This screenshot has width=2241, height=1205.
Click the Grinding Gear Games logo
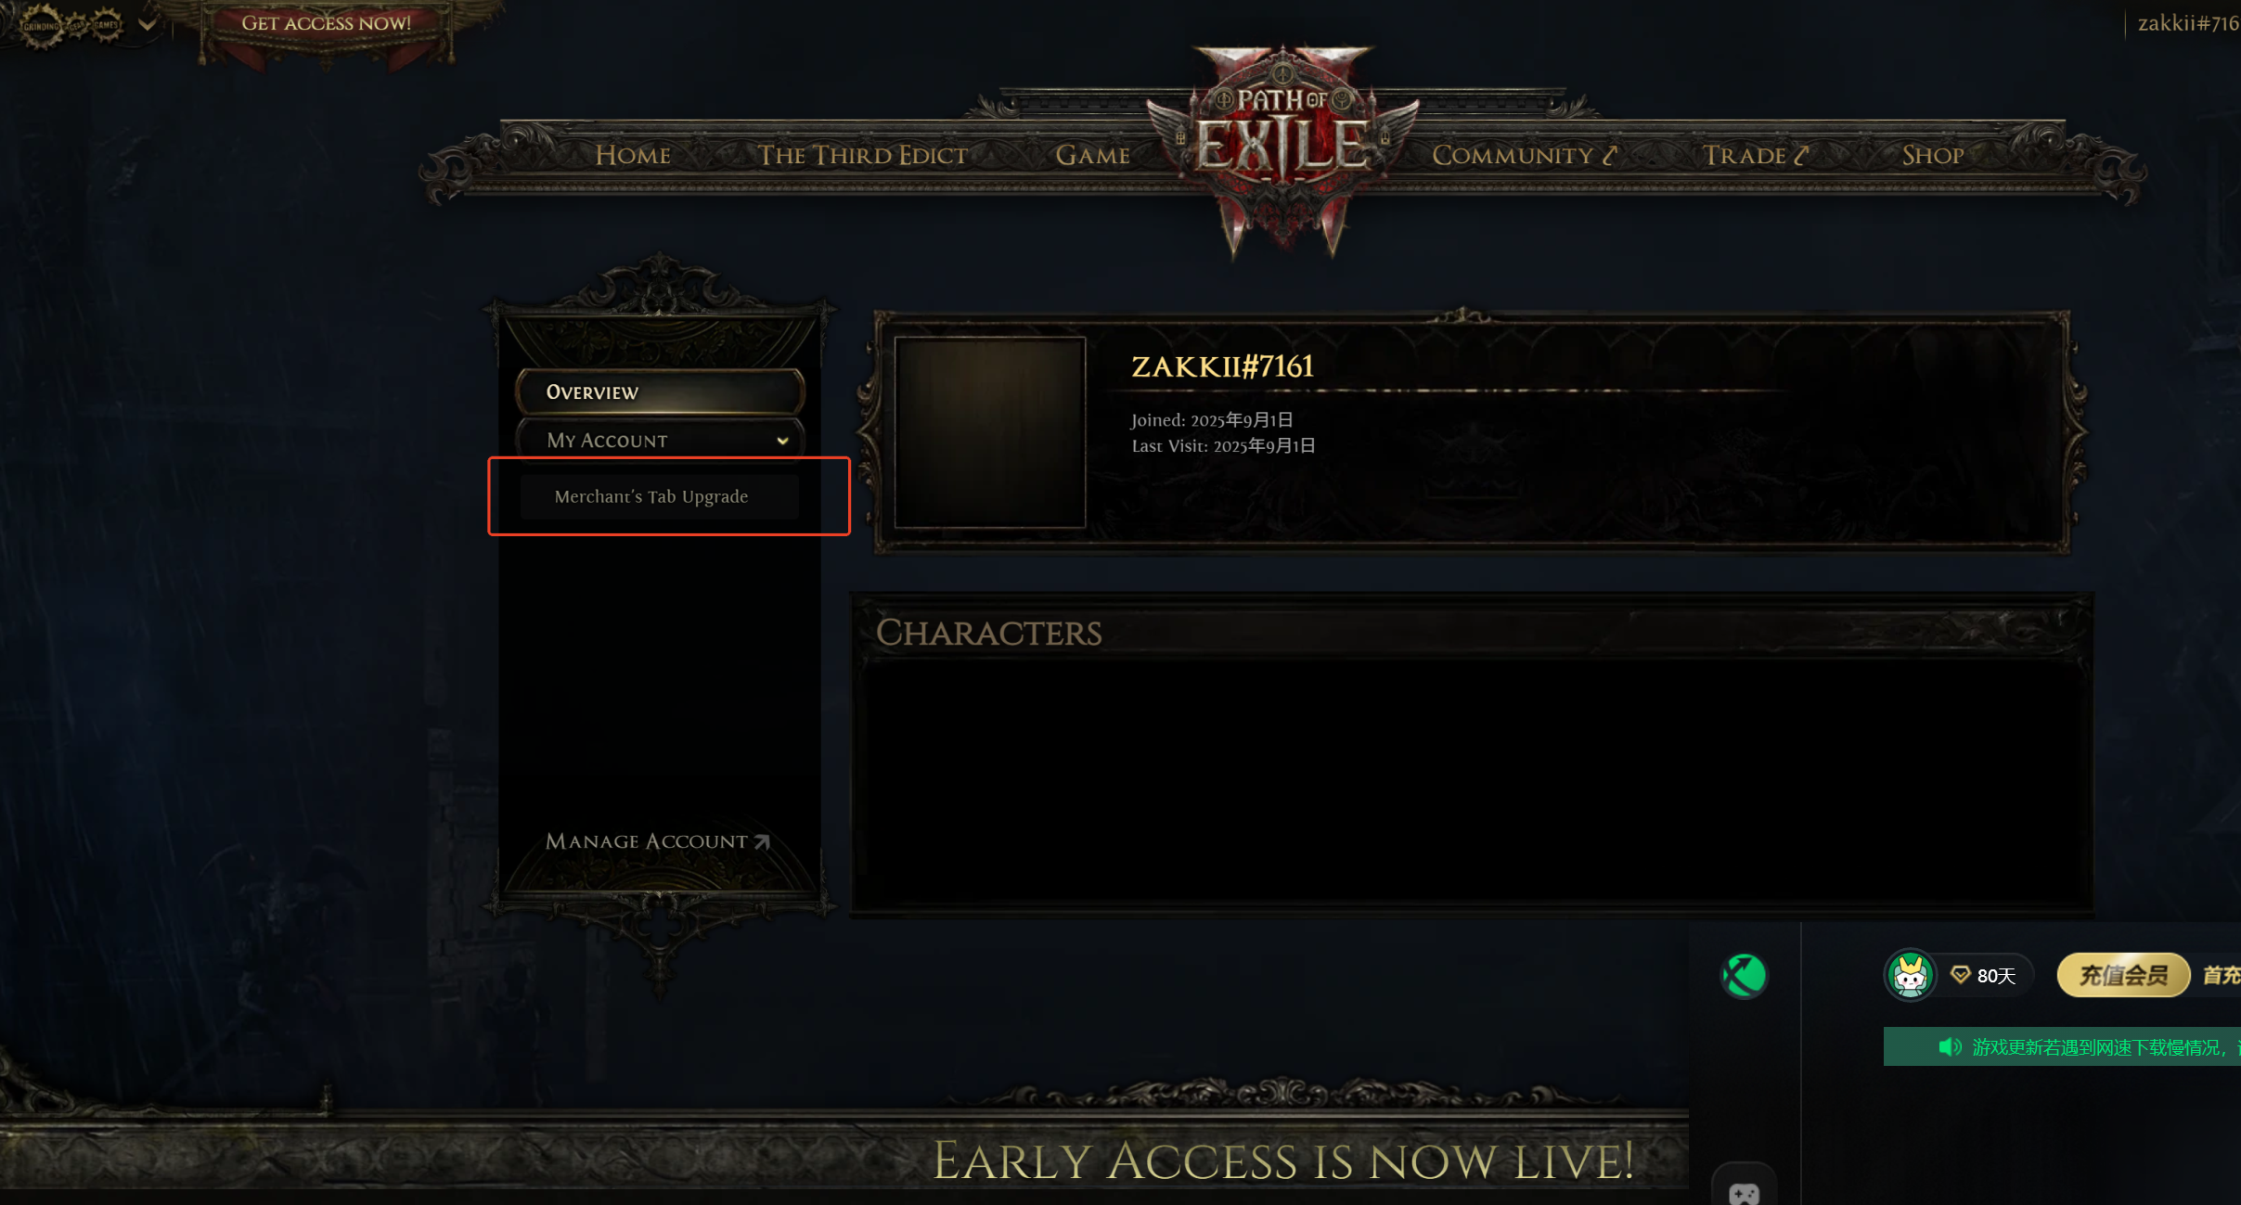[72, 25]
